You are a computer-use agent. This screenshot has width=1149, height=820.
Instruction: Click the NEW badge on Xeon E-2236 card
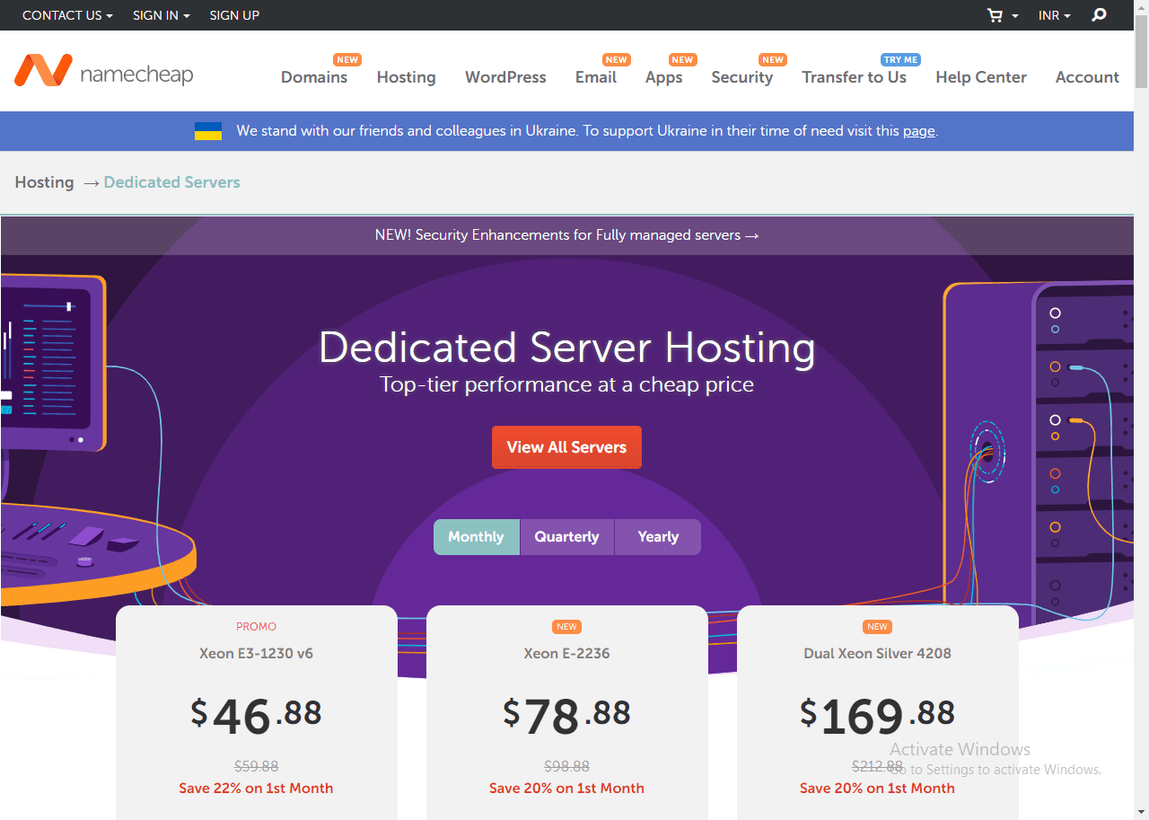[567, 627]
